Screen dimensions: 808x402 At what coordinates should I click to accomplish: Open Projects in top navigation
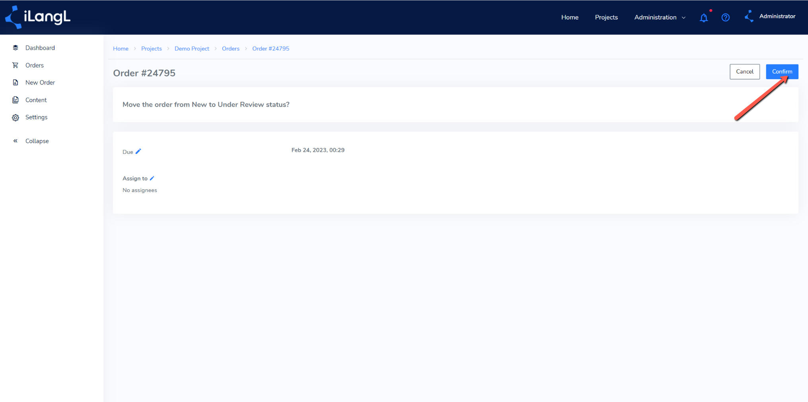click(606, 17)
